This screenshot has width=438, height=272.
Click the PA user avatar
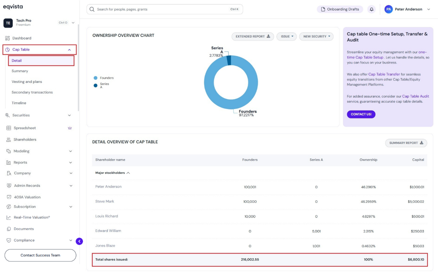(388, 9)
